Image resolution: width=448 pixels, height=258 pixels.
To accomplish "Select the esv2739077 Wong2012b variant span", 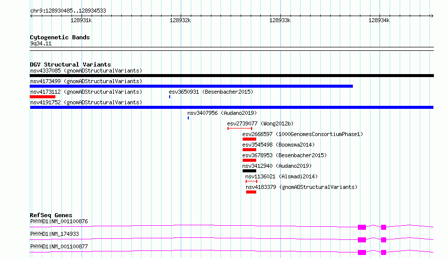I will click(240, 128).
